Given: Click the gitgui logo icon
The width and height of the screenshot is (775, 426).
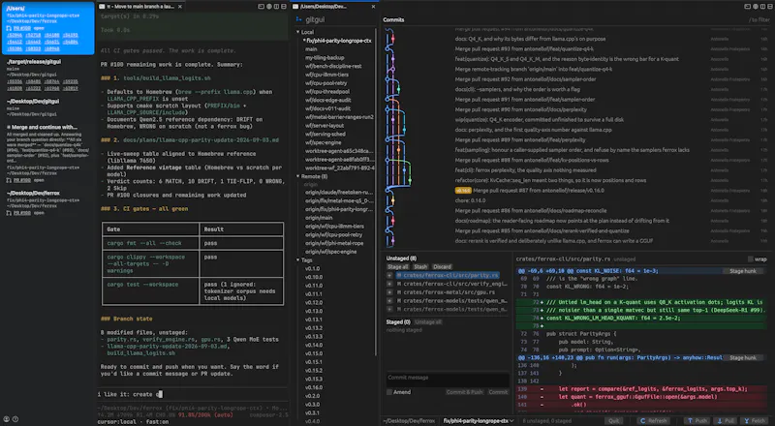Looking at the screenshot, I should click(x=298, y=19).
